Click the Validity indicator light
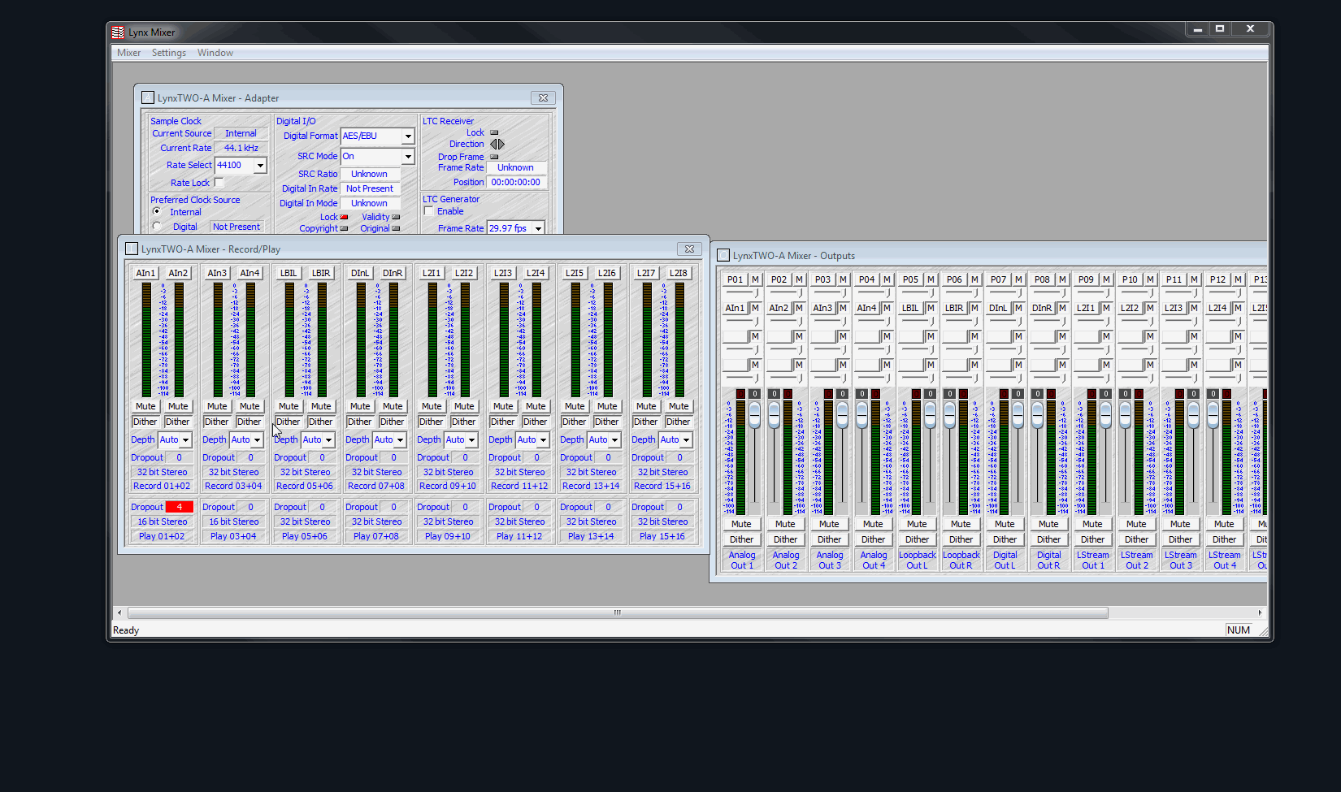1341x792 pixels. [x=396, y=217]
